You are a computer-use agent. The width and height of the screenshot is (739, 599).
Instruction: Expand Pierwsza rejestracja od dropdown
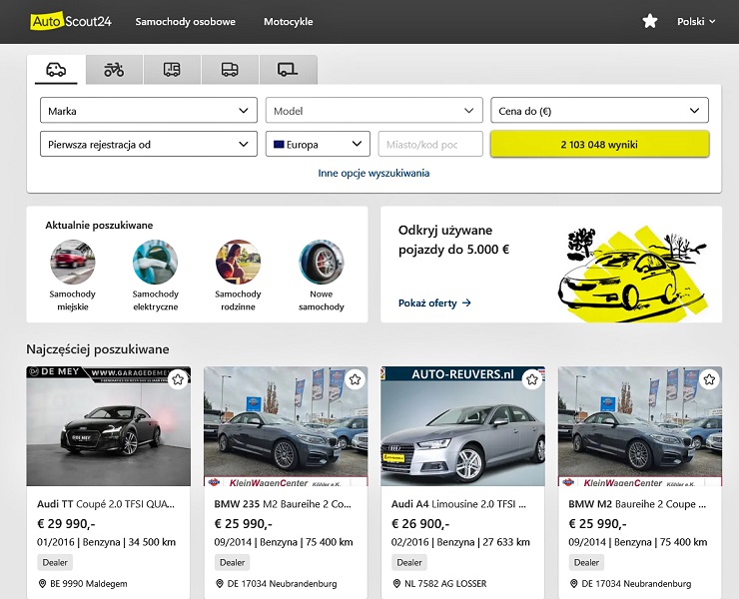point(149,144)
